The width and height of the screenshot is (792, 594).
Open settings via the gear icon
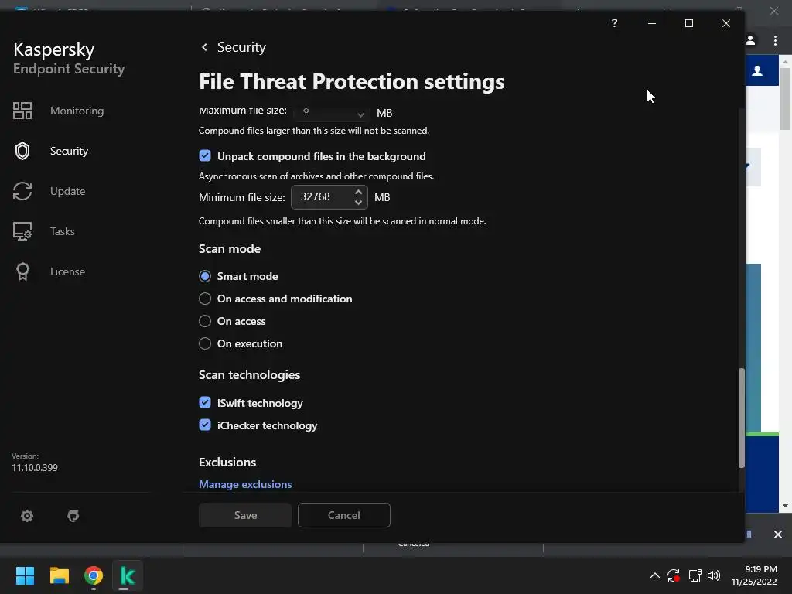27,516
